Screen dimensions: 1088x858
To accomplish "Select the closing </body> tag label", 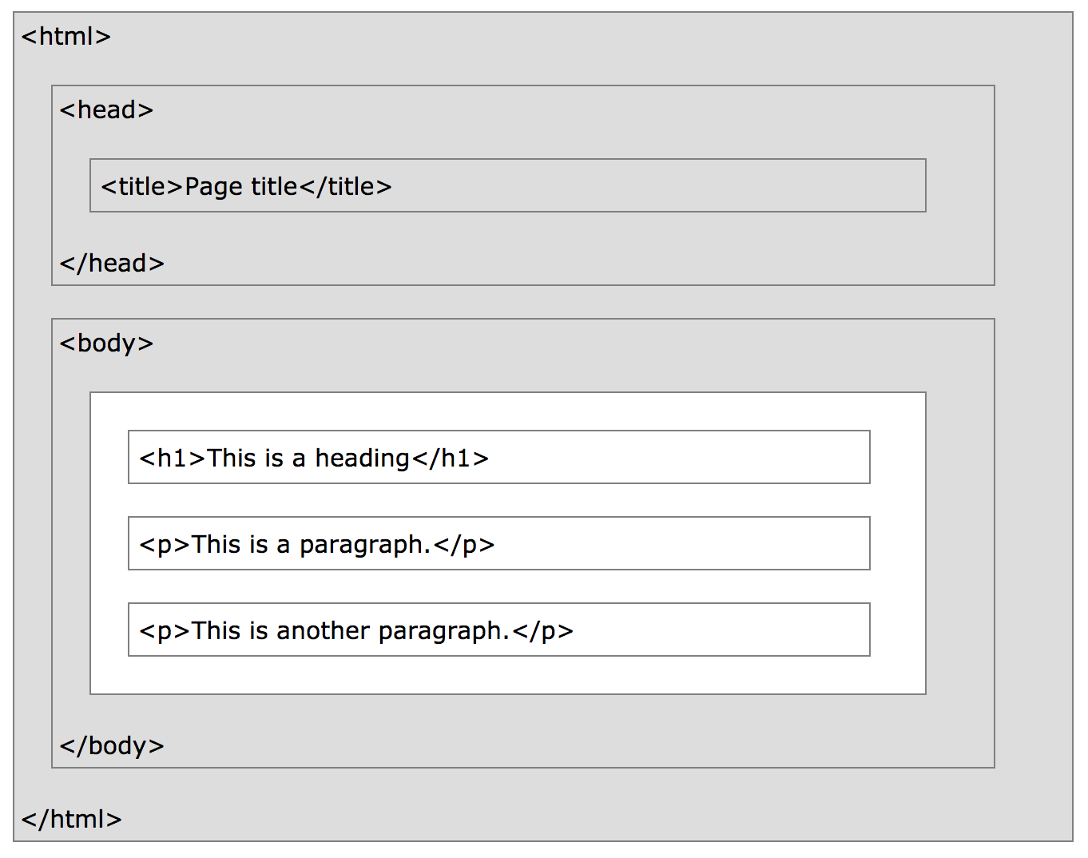I will pos(112,746).
